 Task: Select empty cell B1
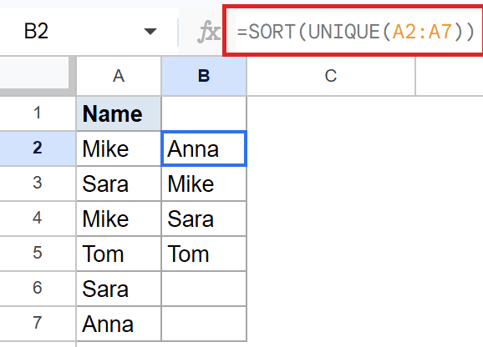[204, 113]
